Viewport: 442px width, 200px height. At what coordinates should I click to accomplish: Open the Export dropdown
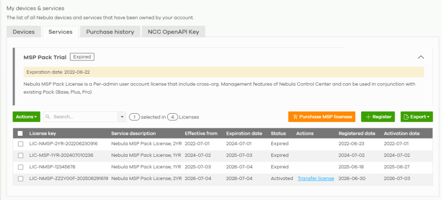point(417,117)
